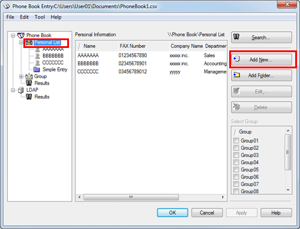The image size is (300, 229).
Task: Click fax number 02345678901
Action: [133, 64]
